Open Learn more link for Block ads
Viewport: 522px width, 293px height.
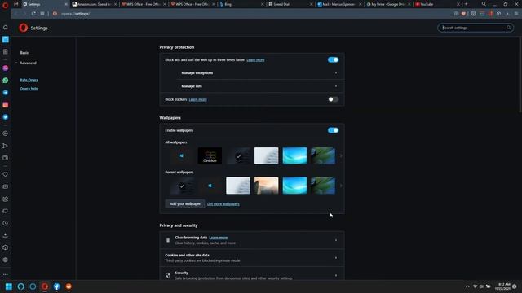pos(255,59)
